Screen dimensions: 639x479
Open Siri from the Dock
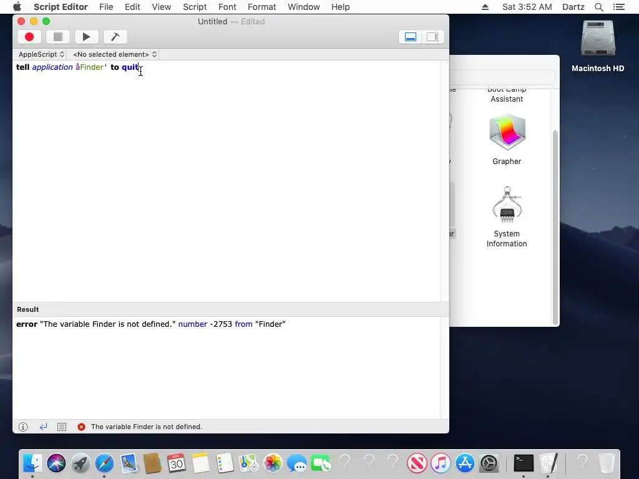point(56,463)
